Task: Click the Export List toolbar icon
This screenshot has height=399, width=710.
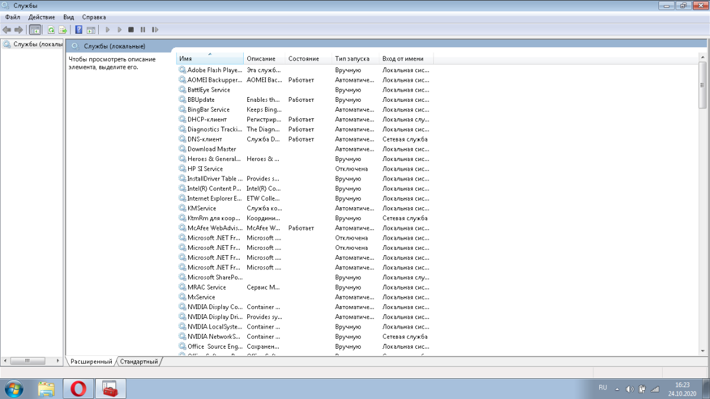Action: [62, 30]
